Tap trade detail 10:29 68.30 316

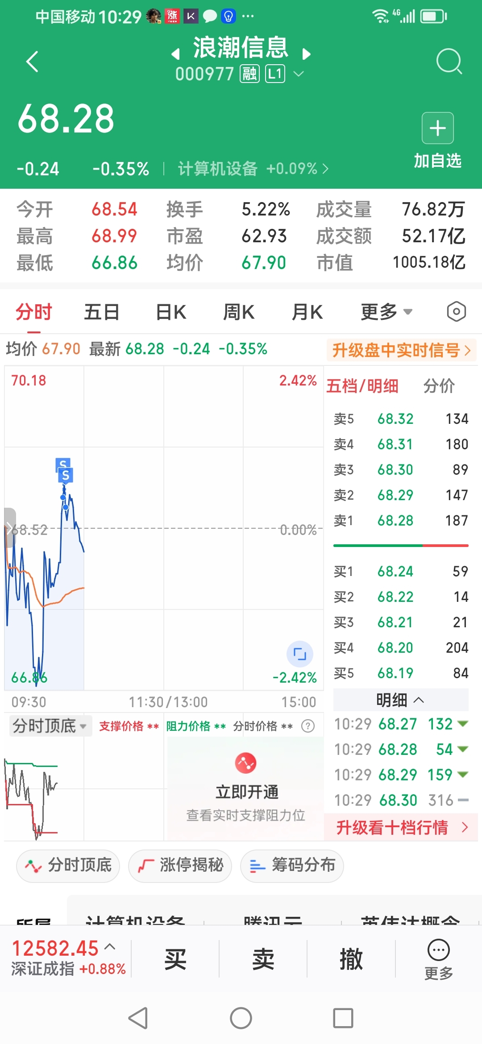pyautogui.click(x=401, y=800)
